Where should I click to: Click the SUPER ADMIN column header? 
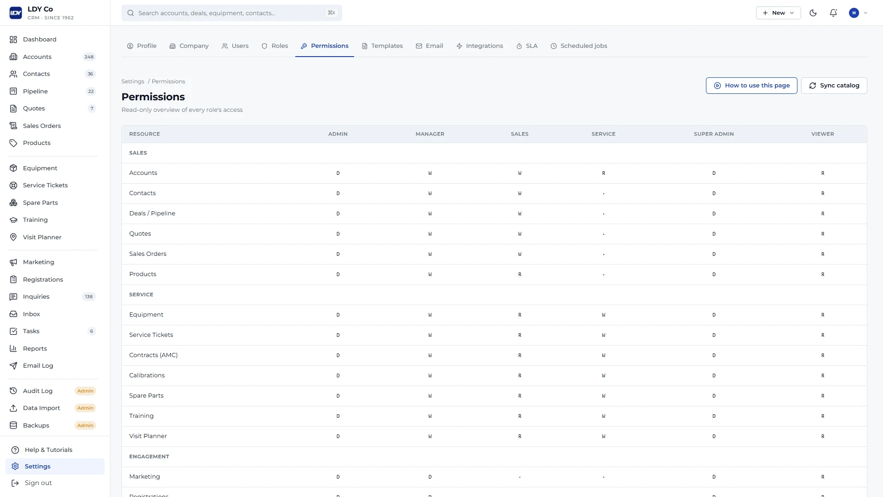714,134
